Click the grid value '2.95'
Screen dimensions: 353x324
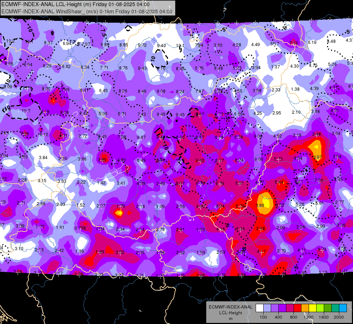pos(277,113)
